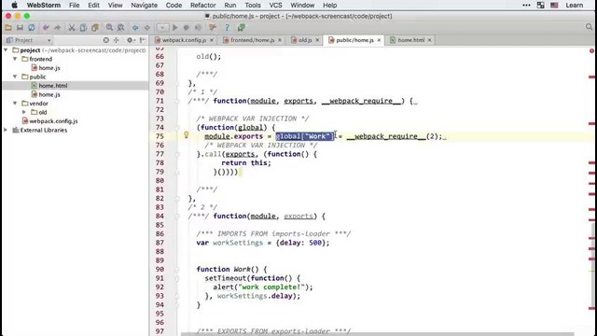Open the Project view dropdown
Viewport: 597px width, 336px height.
29,40
